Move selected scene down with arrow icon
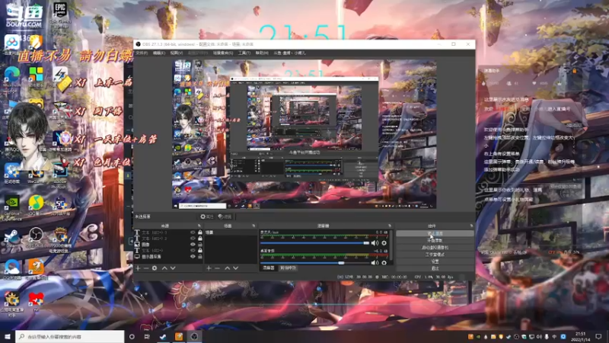Viewport: 609px width, 343px height. tap(236, 268)
